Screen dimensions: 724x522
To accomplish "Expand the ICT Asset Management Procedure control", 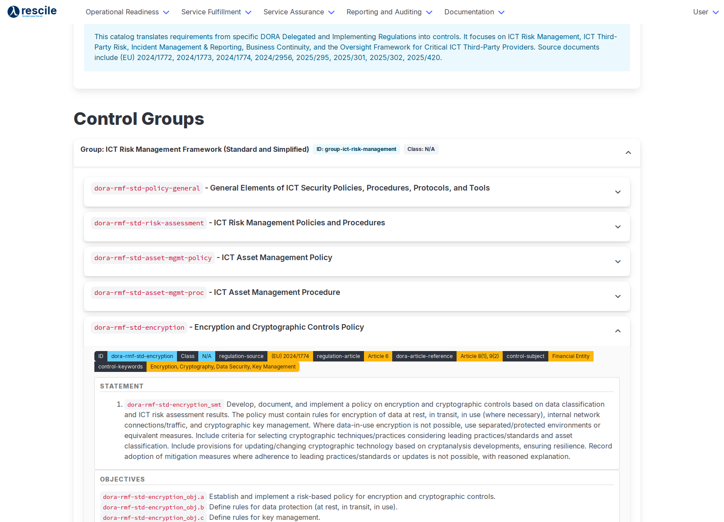I will (x=617, y=296).
